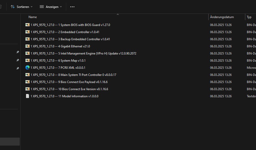The image size is (256, 150).
Task: Select file '3 Backup Embedded Controller v1.0.41'
Action: (70, 39)
